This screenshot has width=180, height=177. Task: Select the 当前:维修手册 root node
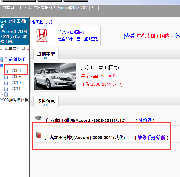15,59
